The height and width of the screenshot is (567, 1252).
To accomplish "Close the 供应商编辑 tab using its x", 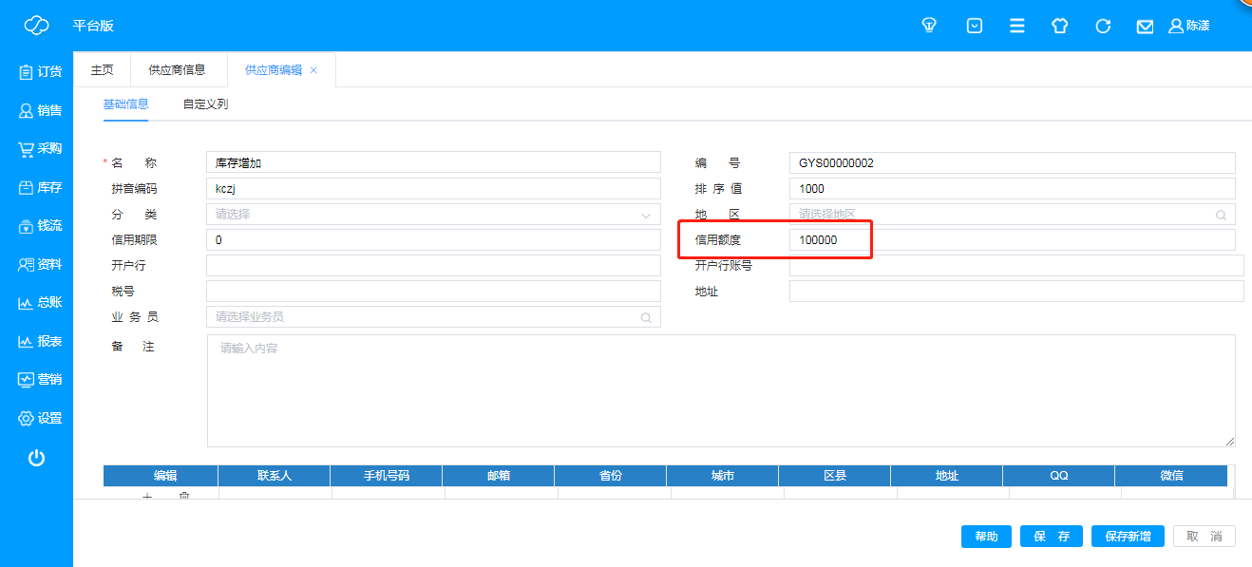I will pyautogui.click(x=313, y=70).
